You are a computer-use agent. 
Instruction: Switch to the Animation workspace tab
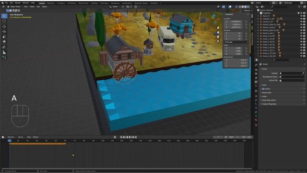105,3
